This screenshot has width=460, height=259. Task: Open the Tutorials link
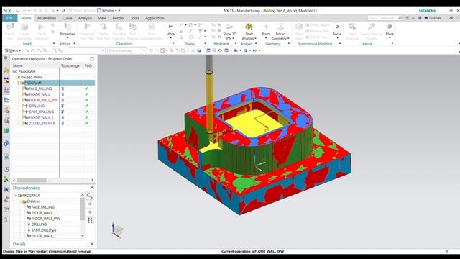tap(433, 18)
